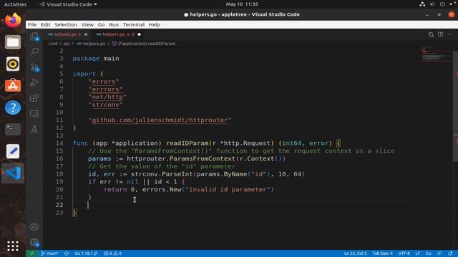Click the cmd breadcrumb segment
Image resolution: width=458 pixels, height=257 pixels.
(53, 44)
